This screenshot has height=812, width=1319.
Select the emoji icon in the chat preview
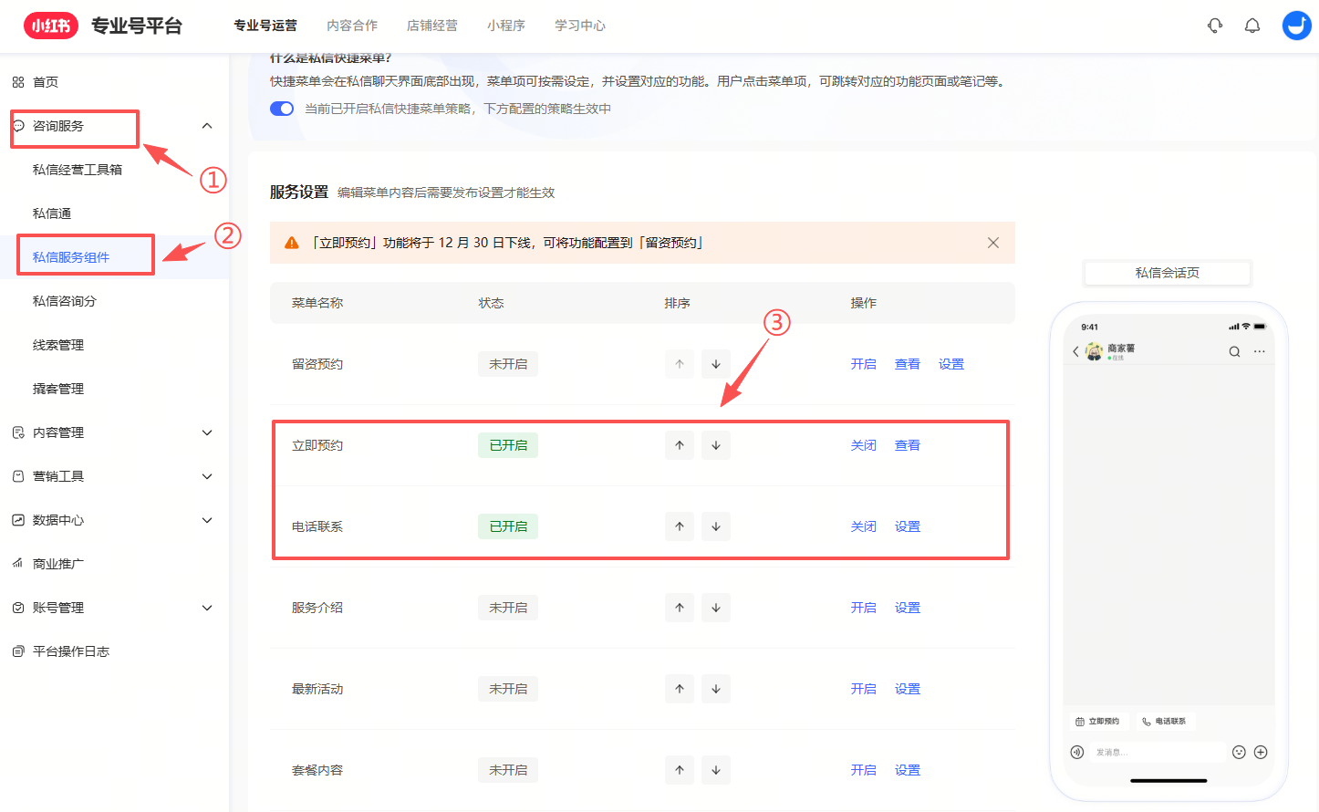point(1239,751)
